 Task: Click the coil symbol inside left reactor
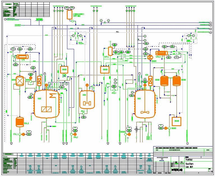click(52, 96)
